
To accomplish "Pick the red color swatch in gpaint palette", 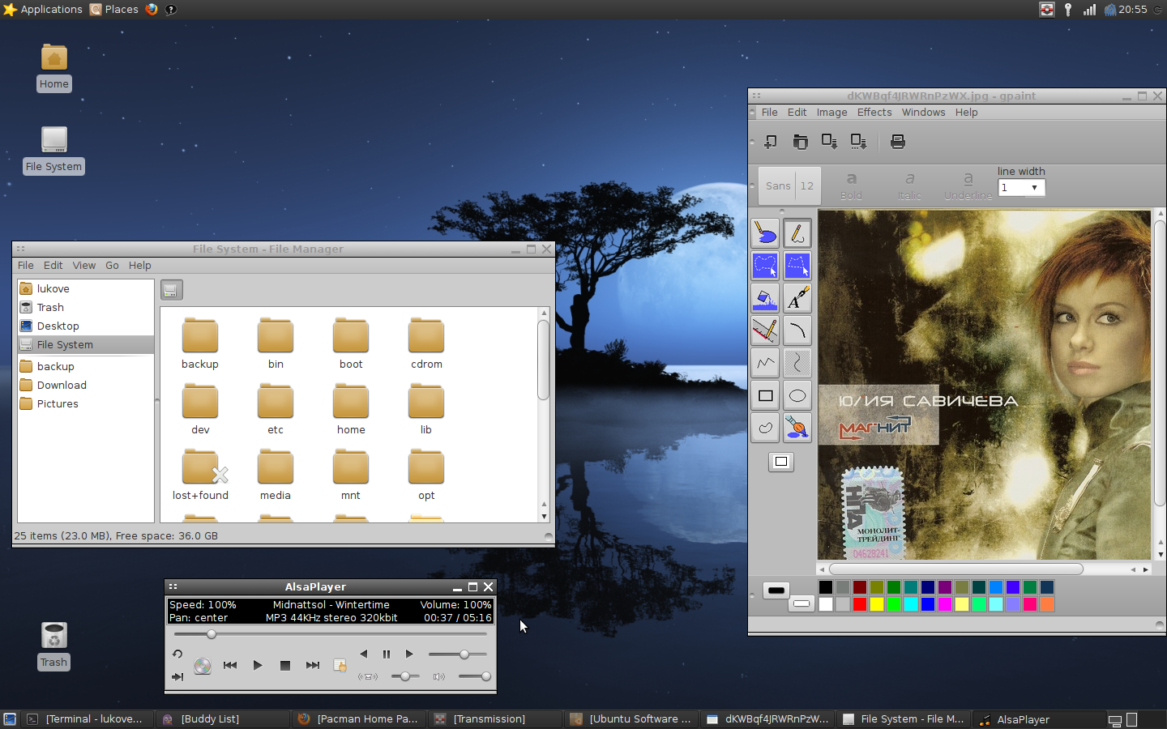I will coord(860,604).
